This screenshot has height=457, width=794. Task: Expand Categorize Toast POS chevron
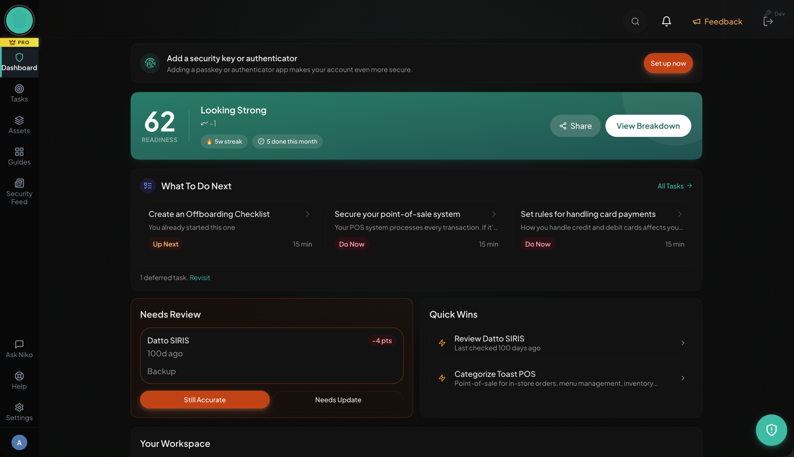[x=682, y=378]
